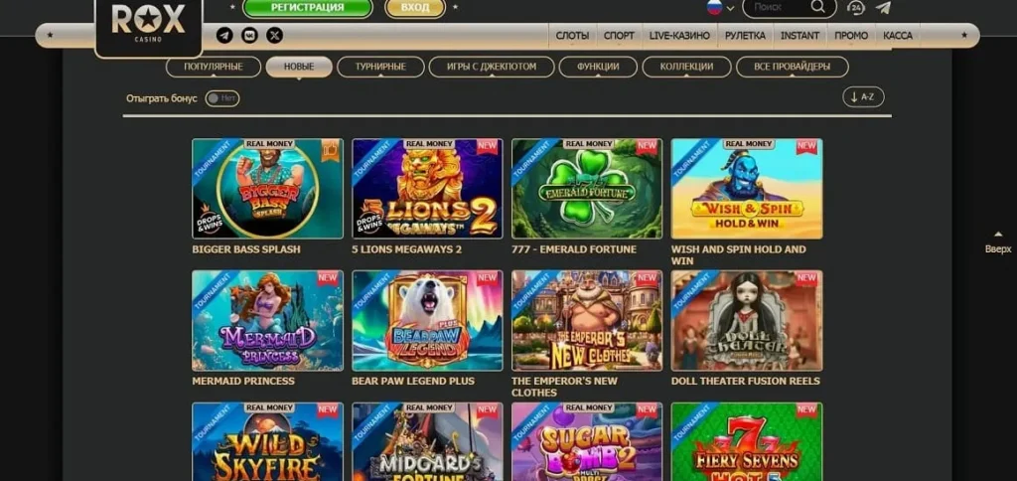Open the Telegram social icon
This screenshot has height=481, width=1017.
pyautogui.click(x=224, y=36)
